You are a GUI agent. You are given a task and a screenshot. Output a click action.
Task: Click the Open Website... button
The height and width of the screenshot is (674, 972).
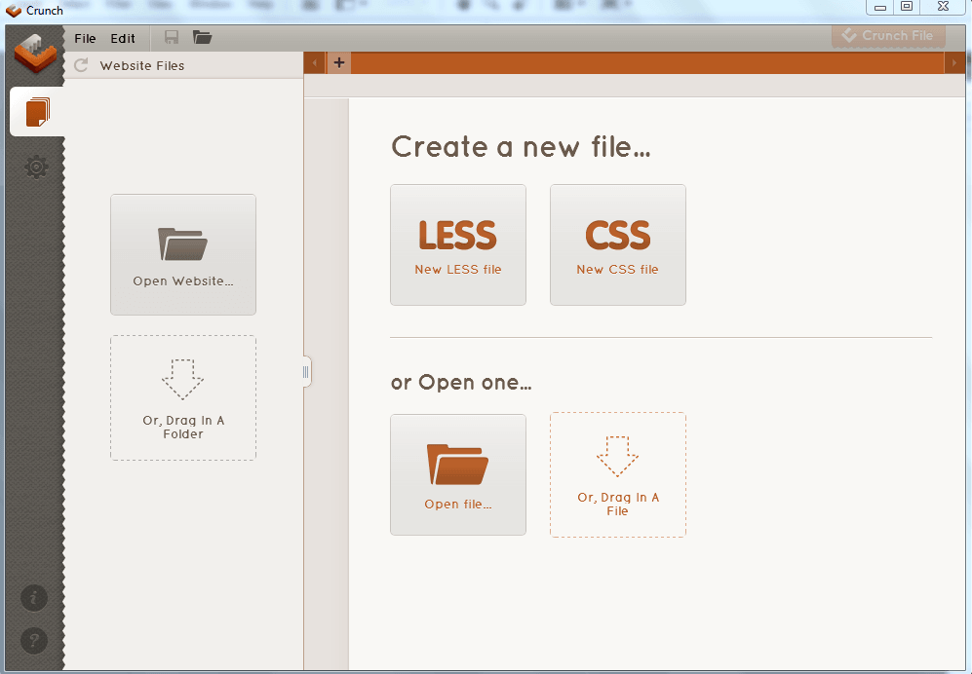(182, 254)
